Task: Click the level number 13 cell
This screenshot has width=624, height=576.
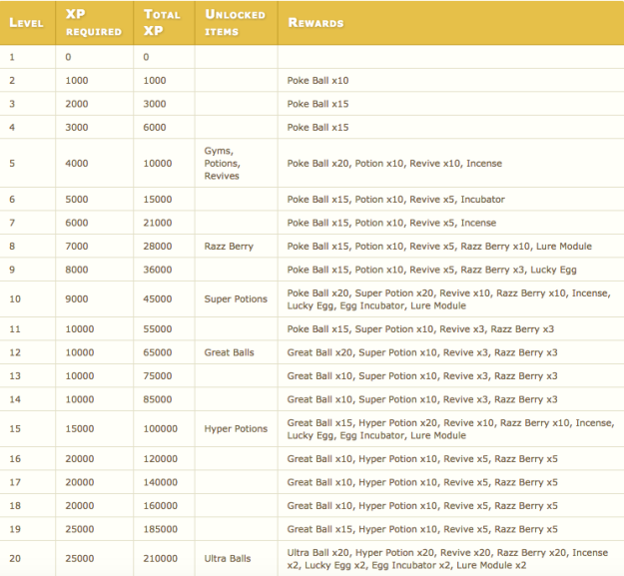Action: [x=14, y=375]
